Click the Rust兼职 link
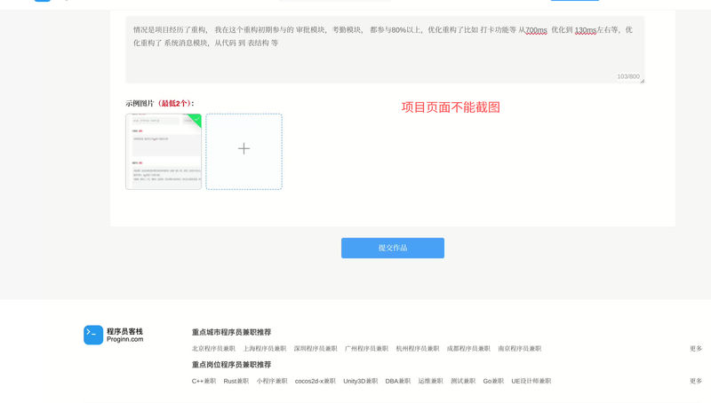 [236, 381]
